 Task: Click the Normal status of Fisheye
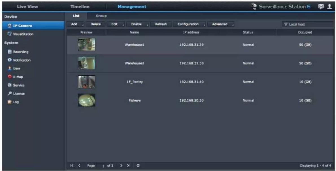[248, 101]
